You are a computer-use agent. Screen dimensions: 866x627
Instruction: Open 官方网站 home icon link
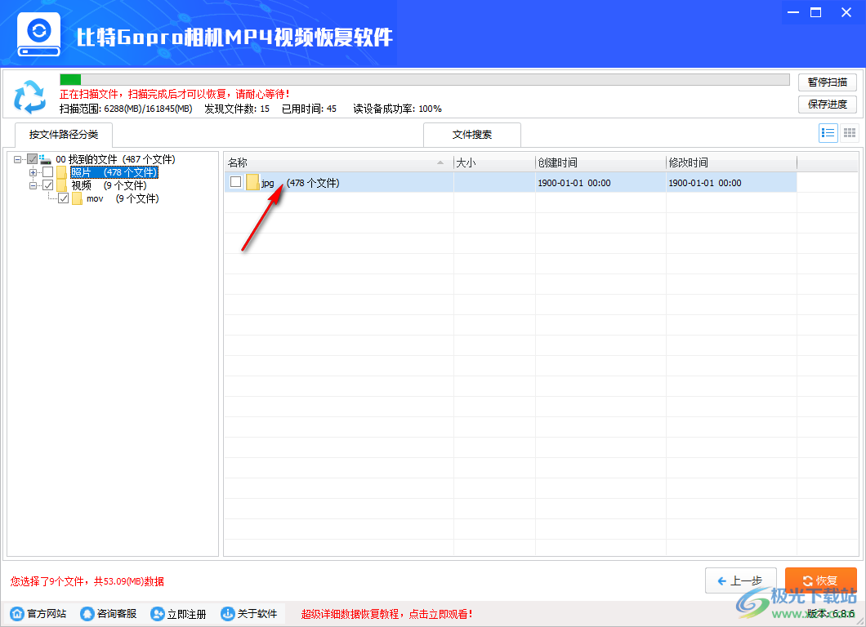tap(17, 614)
